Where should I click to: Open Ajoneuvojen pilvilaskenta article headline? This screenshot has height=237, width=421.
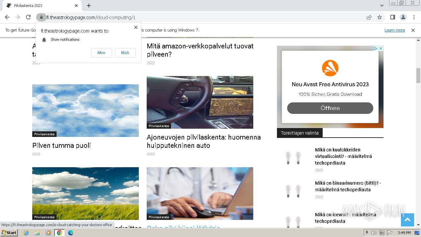click(x=204, y=141)
